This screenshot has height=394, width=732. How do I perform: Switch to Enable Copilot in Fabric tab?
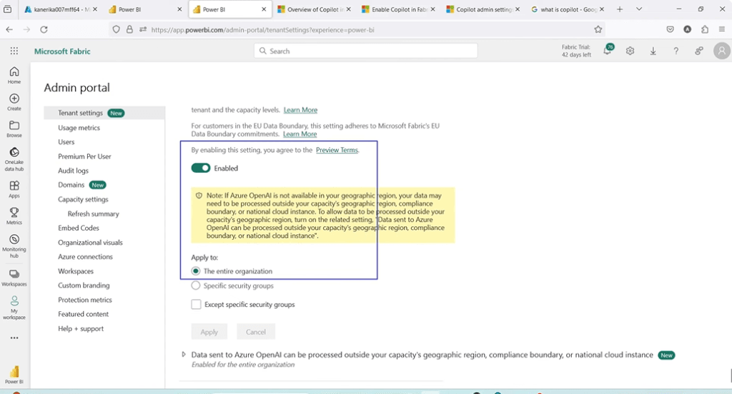point(398,9)
